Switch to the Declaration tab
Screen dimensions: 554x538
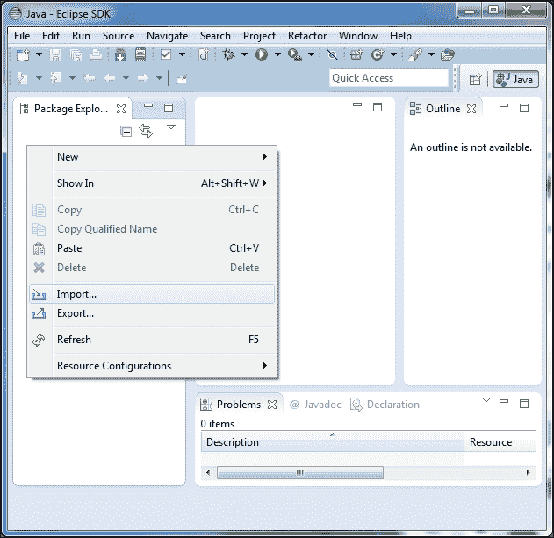(x=385, y=405)
